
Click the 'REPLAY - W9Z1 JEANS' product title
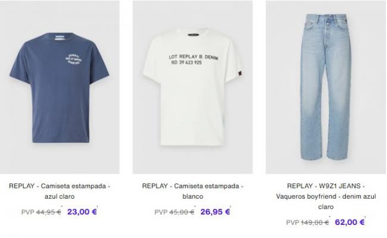(326, 186)
